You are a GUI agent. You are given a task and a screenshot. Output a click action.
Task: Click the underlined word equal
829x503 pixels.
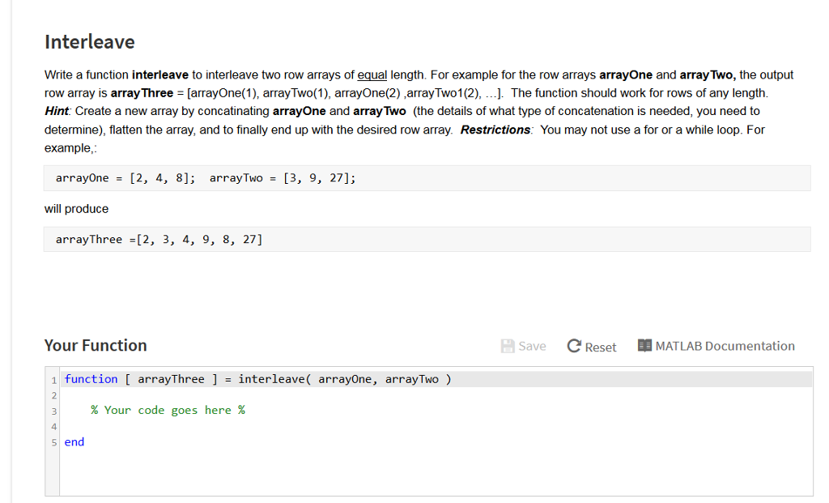coord(372,75)
